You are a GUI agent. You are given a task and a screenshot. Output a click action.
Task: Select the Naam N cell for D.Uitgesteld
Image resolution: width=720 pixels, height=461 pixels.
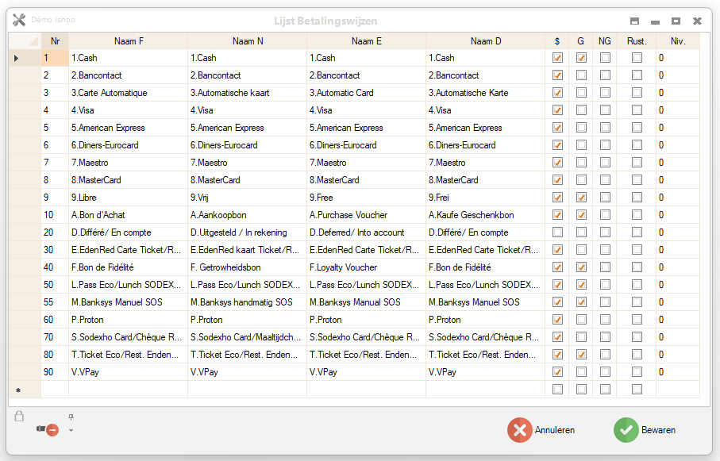coord(247,232)
